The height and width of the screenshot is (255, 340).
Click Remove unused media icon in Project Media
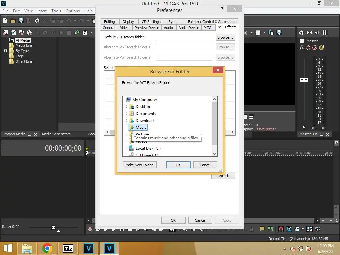click(5, 33)
